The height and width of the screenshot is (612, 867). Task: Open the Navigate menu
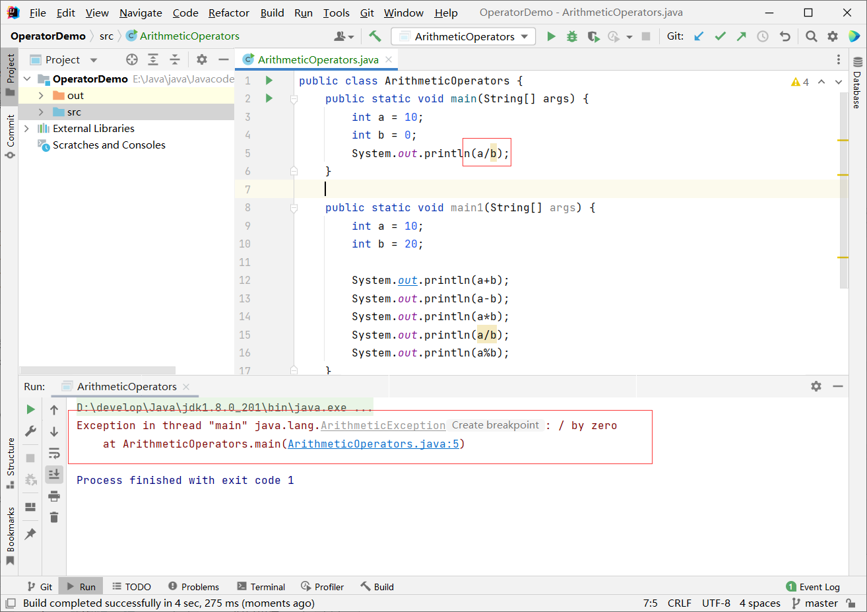pyautogui.click(x=141, y=13)
